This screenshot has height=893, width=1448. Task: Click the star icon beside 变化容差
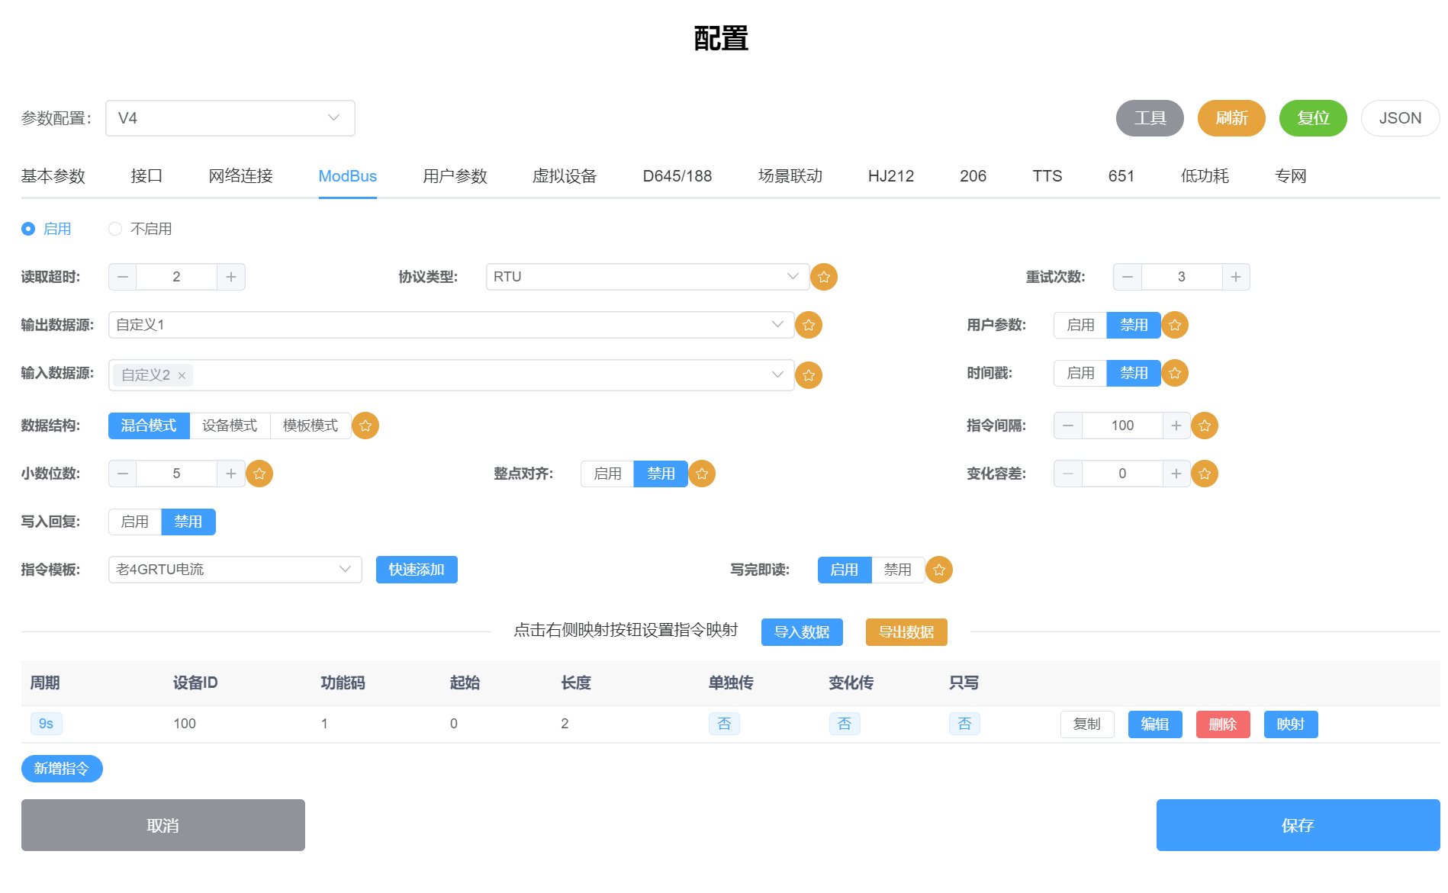(x=1205, y=474)
